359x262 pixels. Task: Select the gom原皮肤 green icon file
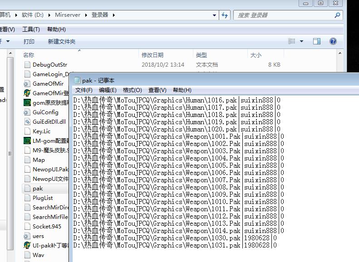coord(27,102)
